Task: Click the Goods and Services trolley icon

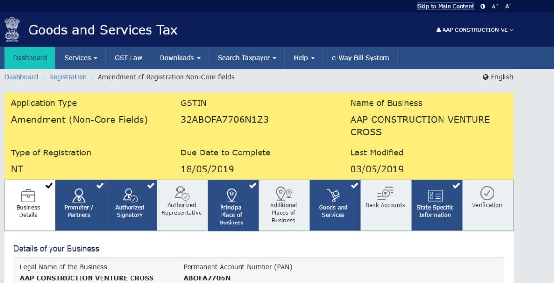Action: pos(333,195)
